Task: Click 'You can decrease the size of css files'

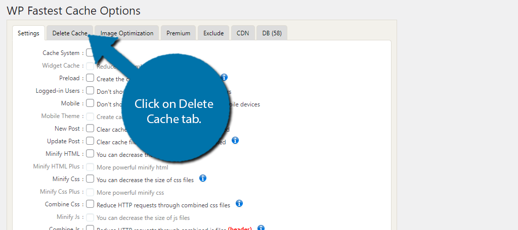Action: tap(145, 180)
